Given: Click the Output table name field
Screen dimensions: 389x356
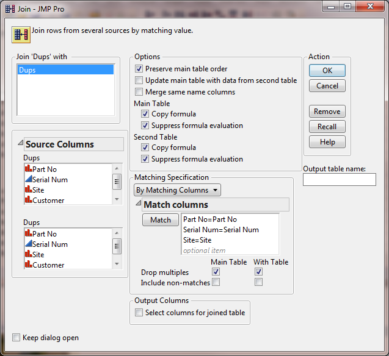Looking at the screenshot, I should [x=340, y=179].
